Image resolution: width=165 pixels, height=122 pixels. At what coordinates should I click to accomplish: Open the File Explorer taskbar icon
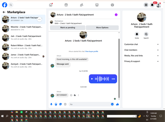(17, 112)
